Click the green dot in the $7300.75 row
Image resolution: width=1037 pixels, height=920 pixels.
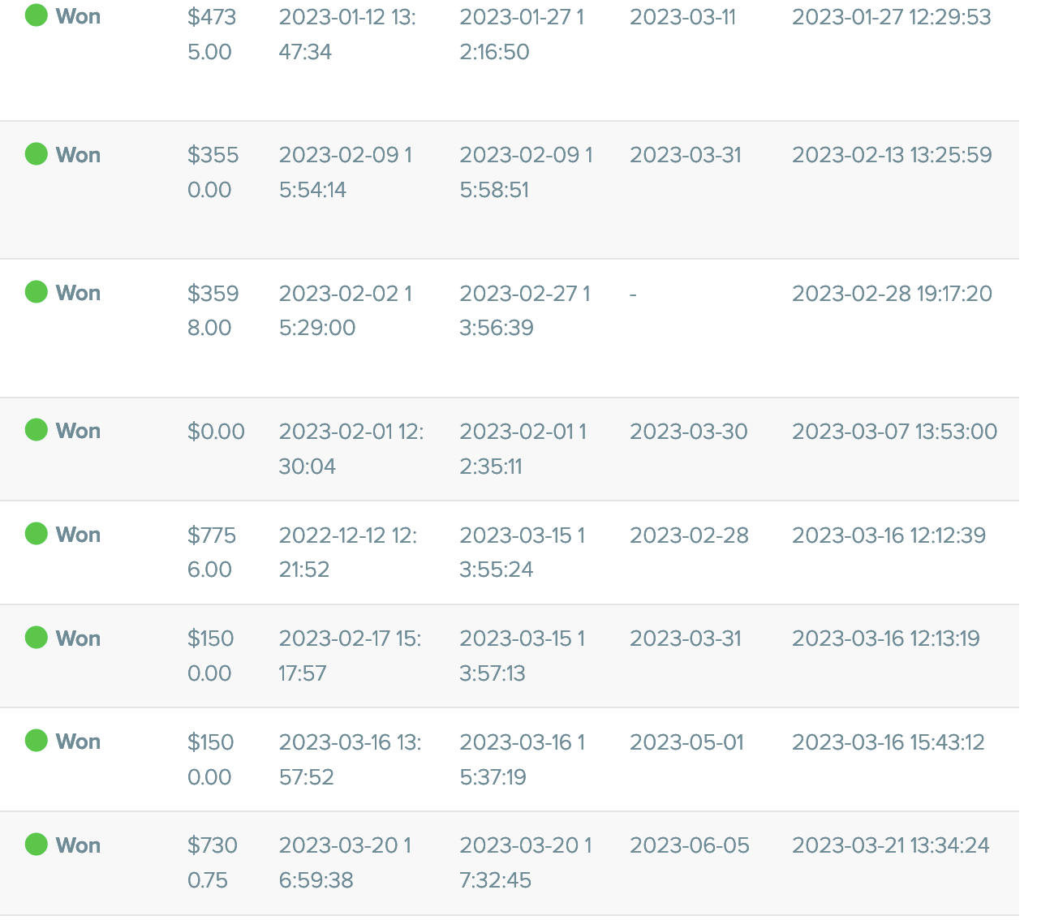point(37,844)
